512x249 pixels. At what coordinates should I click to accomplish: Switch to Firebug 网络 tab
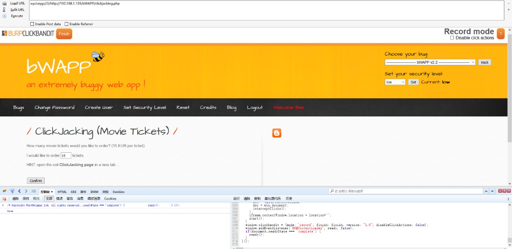(x=105, y=192)
